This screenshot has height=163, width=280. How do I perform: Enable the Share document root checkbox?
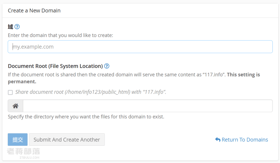click(10, 92)
